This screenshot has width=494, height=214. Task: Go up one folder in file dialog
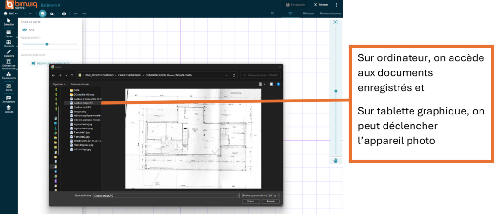pos(72,75)
